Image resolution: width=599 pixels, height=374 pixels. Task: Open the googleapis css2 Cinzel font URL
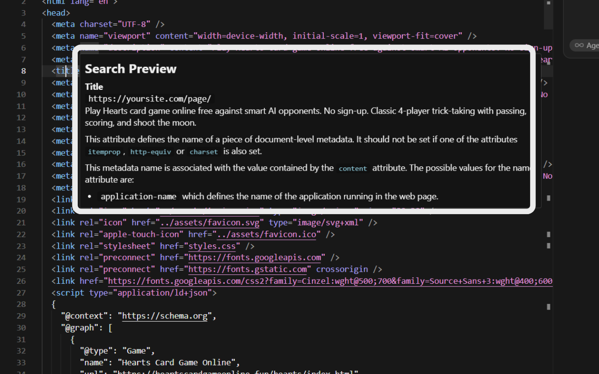(x=330, y=281)
